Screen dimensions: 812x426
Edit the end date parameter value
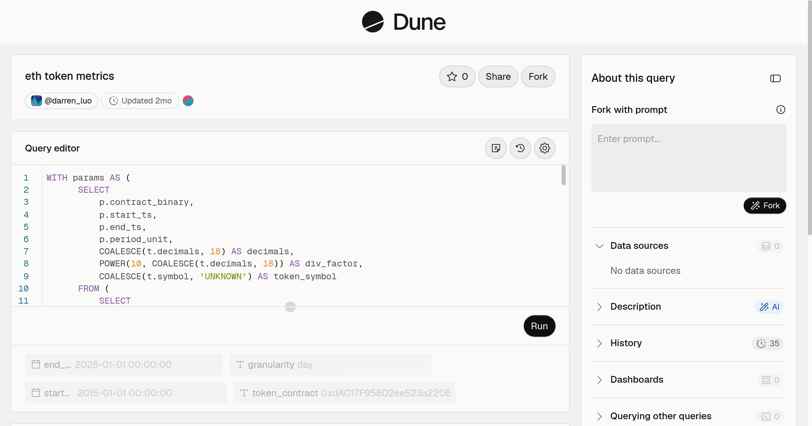click(x=123, y=364)
